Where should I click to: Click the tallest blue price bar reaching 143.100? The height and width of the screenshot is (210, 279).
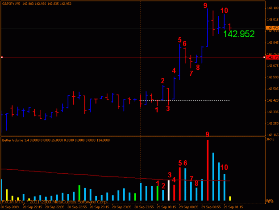click(x=208, y=28)
